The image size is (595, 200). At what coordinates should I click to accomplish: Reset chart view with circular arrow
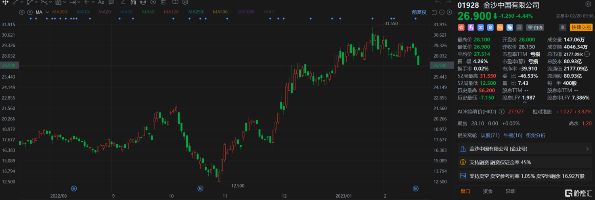[435, 12]
